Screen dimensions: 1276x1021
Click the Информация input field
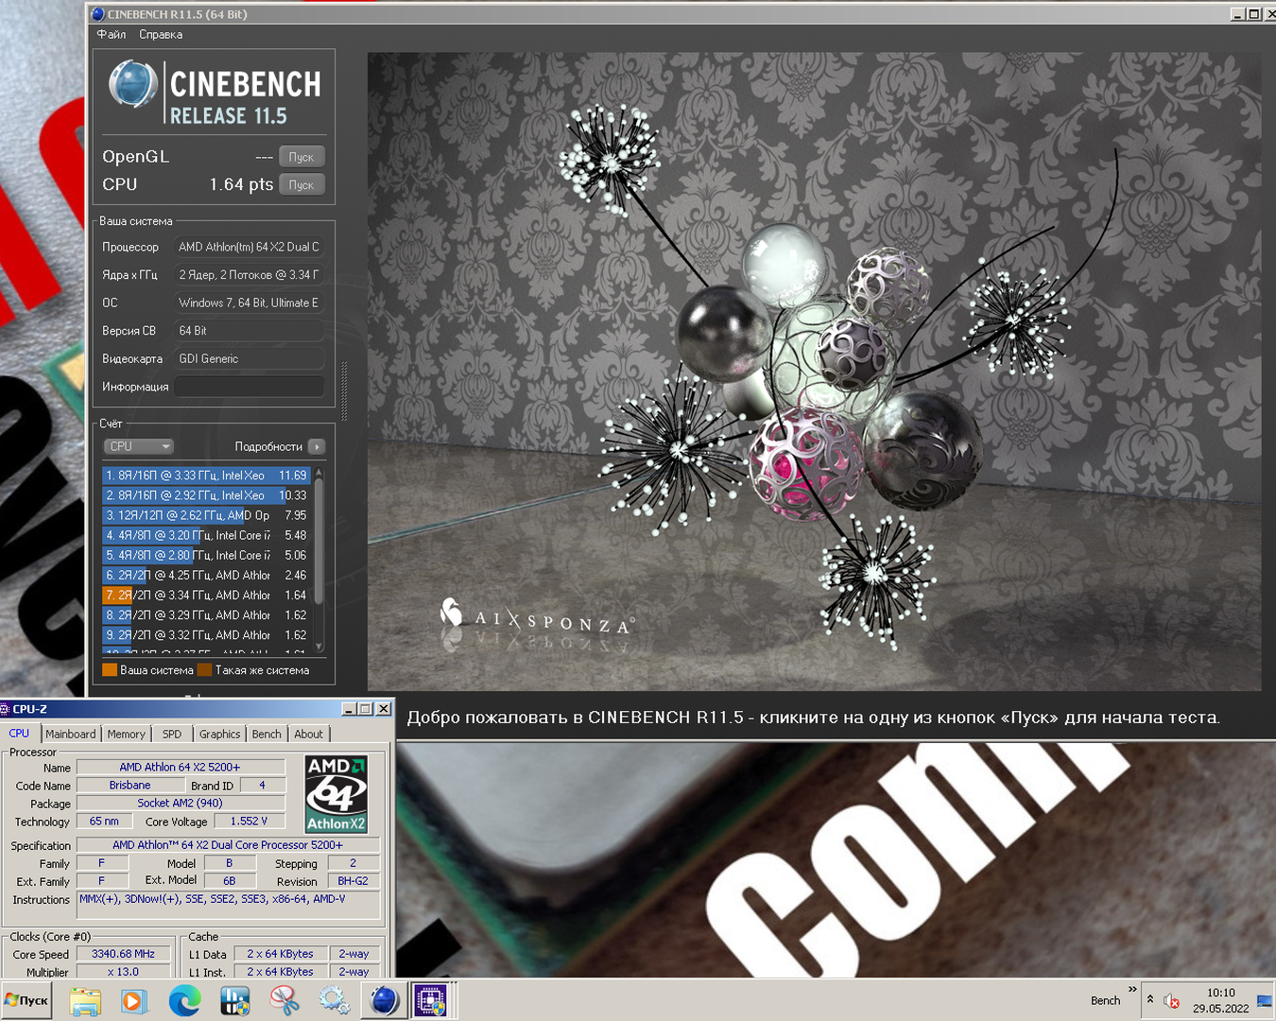point(250,387)
